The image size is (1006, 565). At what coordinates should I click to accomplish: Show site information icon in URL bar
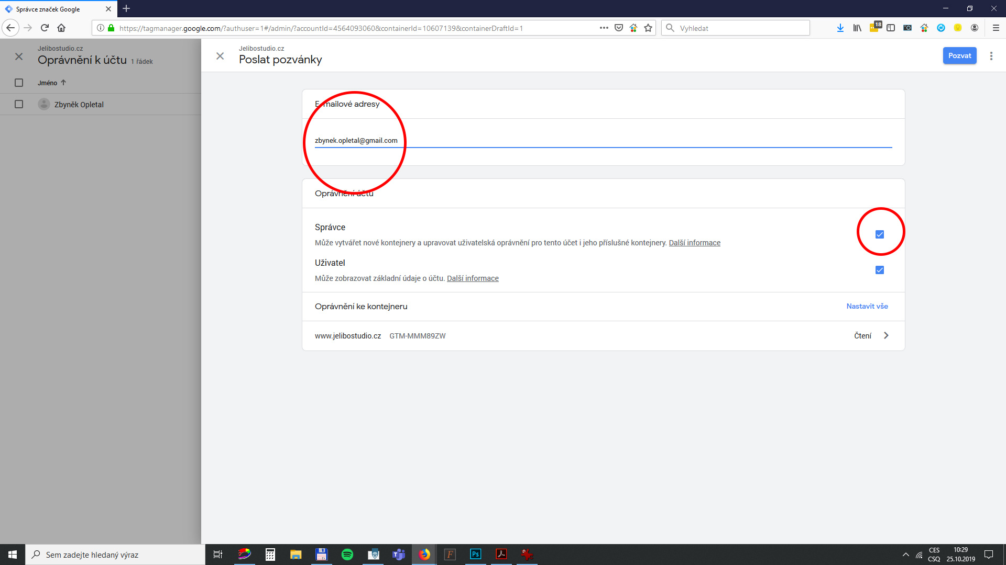(x=100, y=28)
